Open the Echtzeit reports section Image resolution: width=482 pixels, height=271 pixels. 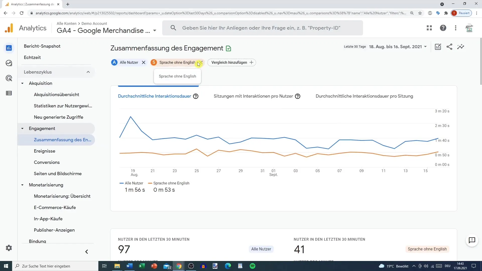coord(32,57)
